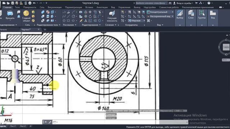Open the Несохраненный вид view dropdown

[160, 16]
